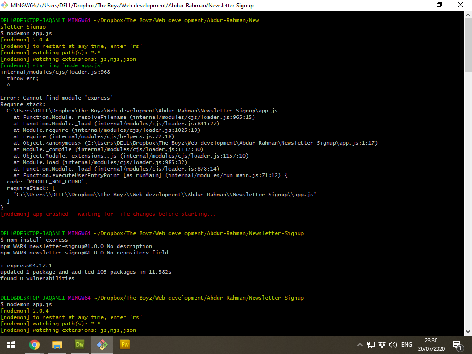Image resolution: width=472 pixels, height=354 pixels.
Task: Open Adobe Dreamweaver from the taskbar
Action: (79, 344)
